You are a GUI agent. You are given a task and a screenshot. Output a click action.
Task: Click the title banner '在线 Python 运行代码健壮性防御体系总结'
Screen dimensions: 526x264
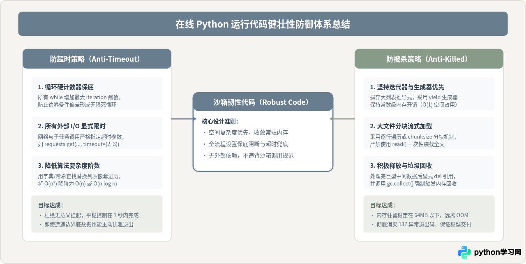(263, 24)
